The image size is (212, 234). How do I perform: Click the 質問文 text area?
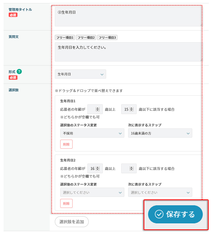[x=128, y=52]
